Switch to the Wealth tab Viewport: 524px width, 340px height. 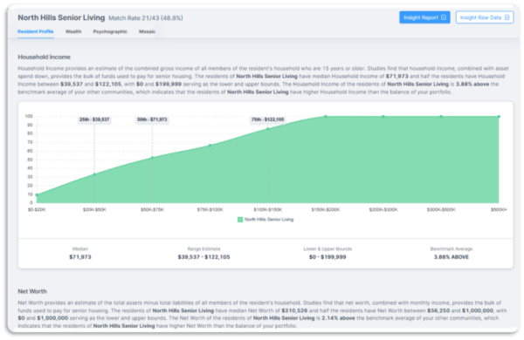(x=73, y=31)
